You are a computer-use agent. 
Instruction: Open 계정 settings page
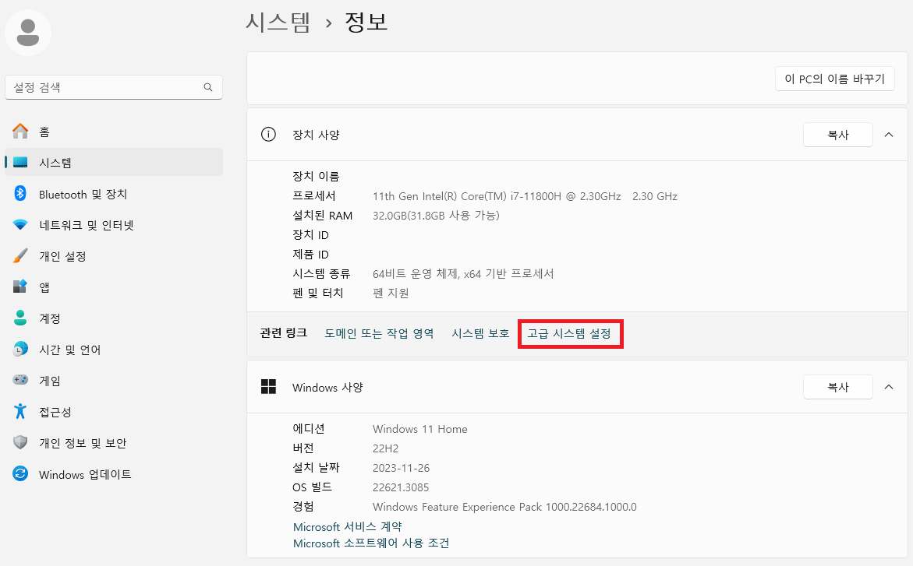(x=114, y=318)
